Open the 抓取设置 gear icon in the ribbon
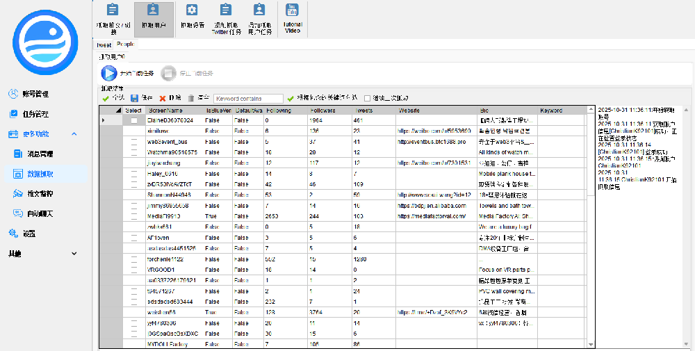Viewport: 695px width, 351px height. [192, 10]
